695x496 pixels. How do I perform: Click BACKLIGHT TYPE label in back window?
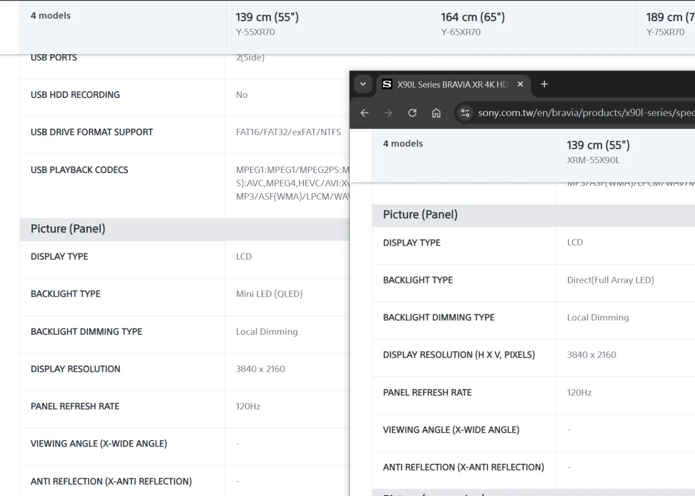[x=65, y=294]
